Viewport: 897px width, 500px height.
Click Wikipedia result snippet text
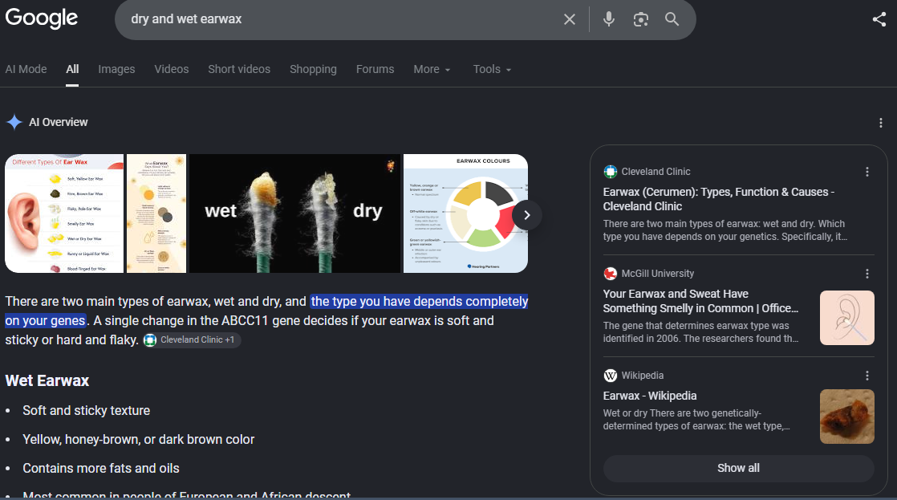point(696,419)
